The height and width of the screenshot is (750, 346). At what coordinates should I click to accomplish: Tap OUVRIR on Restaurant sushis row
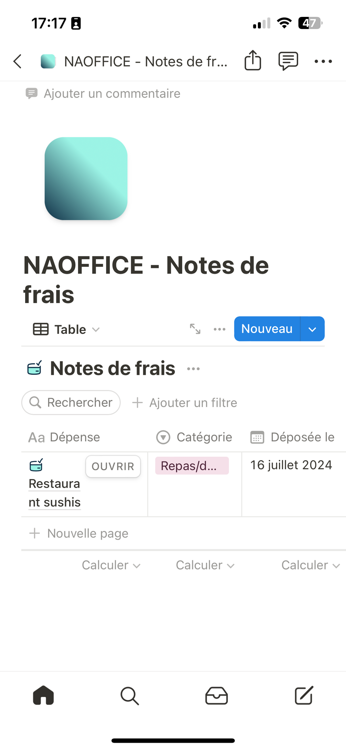113,467
